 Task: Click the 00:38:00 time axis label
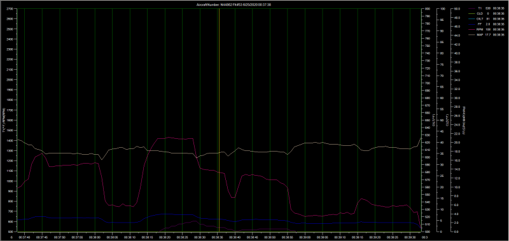[95, 237]
